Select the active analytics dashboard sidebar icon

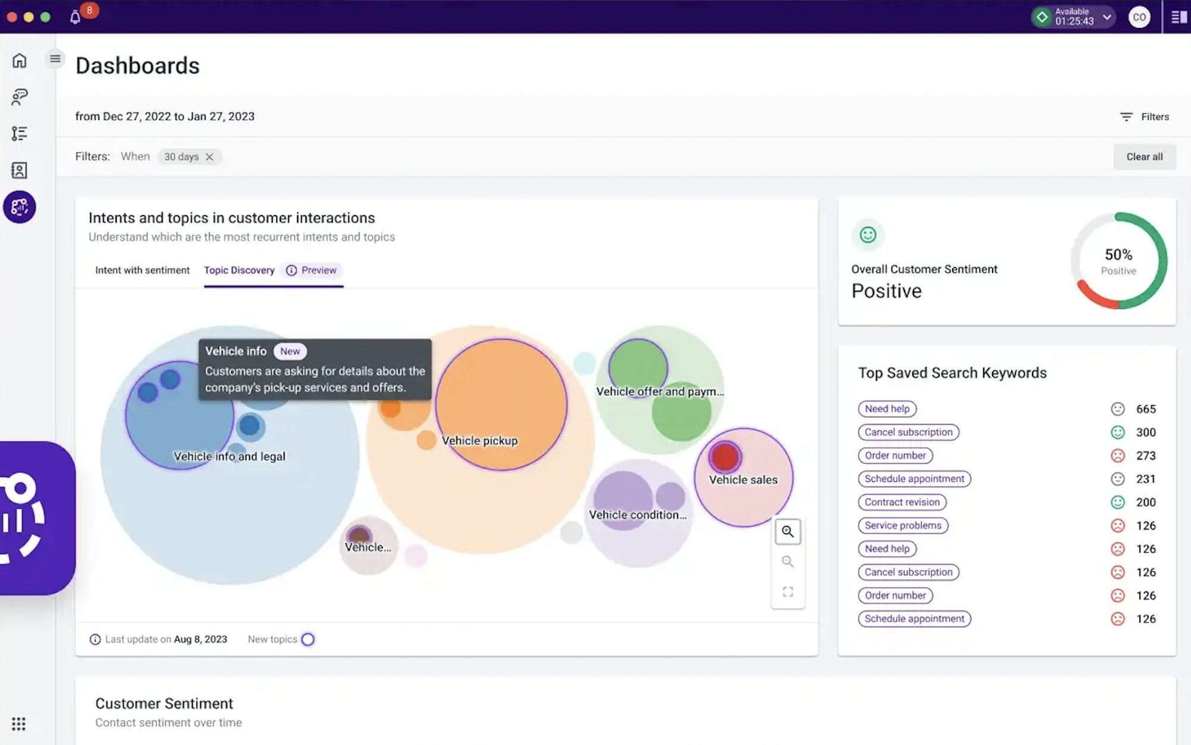(20, 207)
